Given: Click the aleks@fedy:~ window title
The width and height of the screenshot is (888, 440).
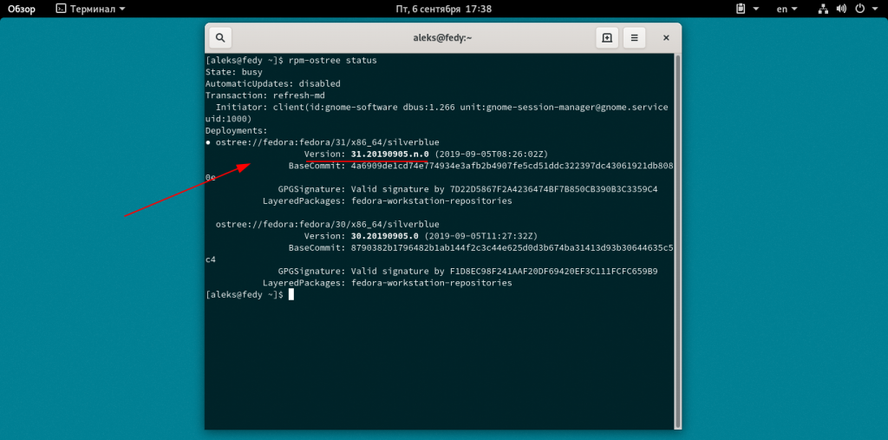Looking at the screenshot, I should [443, 38].
